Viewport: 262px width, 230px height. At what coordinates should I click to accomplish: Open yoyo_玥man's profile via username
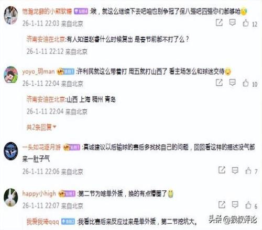click(38, 72)
